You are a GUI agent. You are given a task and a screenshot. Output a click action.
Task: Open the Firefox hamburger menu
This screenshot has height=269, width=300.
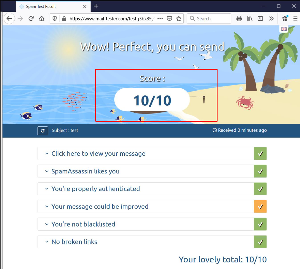pos(295,19)
